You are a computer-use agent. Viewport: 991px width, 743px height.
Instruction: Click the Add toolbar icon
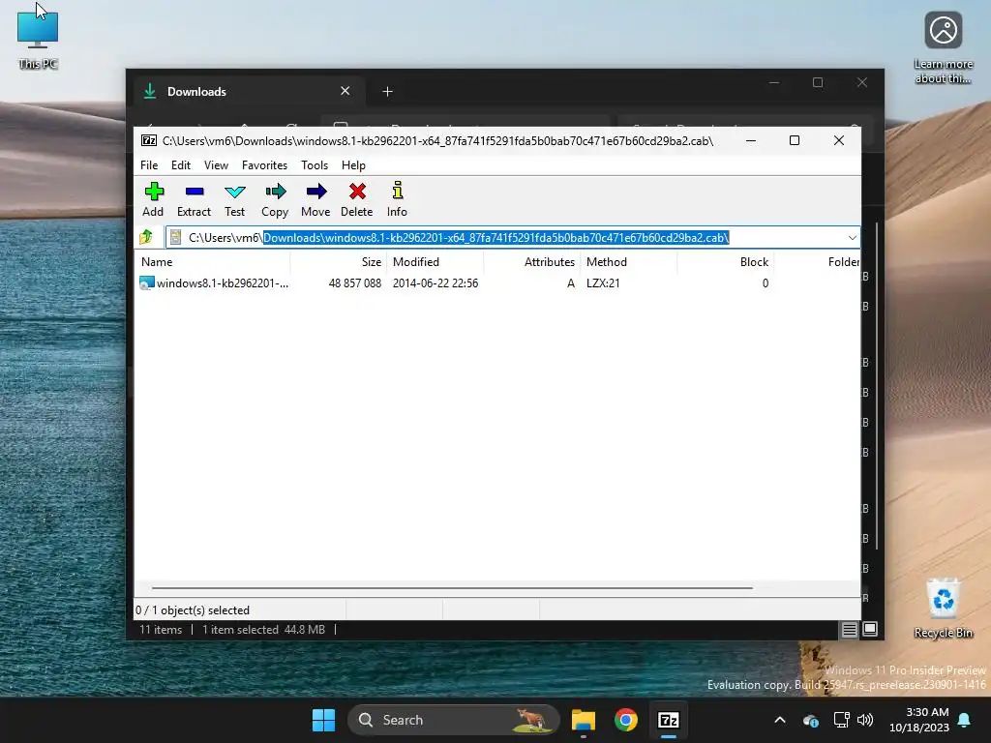154,192
